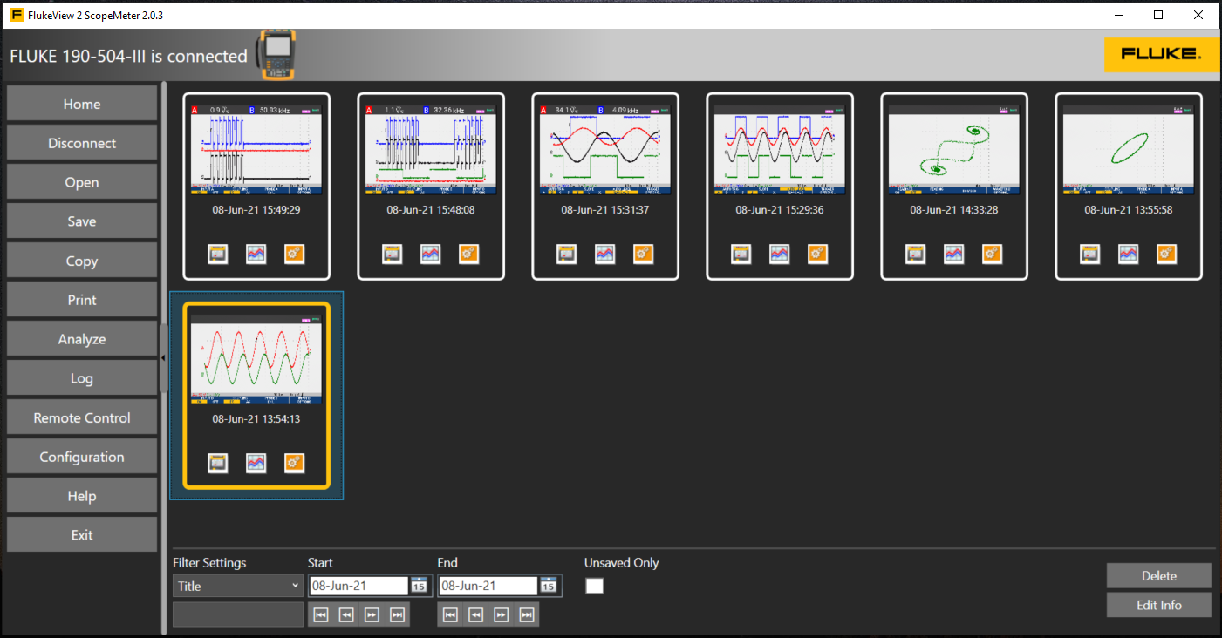This screenshot has width=1222, height=638.
Task: Collapse the sidebar using the arrow divider
Action: click(164, 357)
